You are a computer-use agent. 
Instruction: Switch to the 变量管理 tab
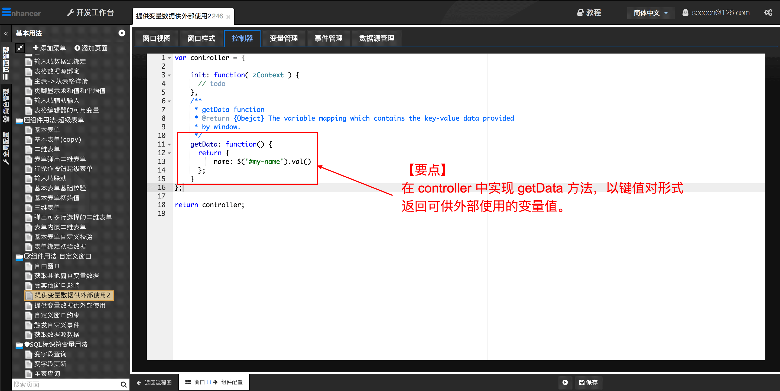(x=283, y=38)
